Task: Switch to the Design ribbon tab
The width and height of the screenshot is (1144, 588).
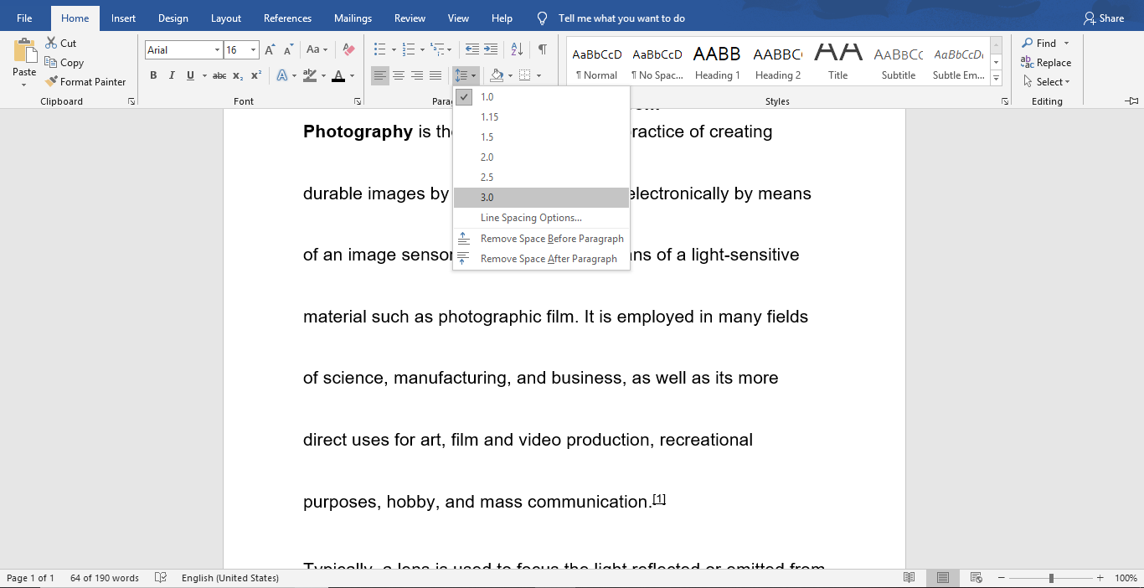Action: point(173,18)
